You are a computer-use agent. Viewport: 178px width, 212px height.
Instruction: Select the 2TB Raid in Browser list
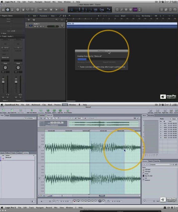point(148,169)
